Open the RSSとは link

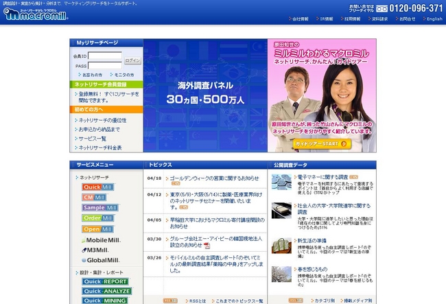tap(198, 301)
